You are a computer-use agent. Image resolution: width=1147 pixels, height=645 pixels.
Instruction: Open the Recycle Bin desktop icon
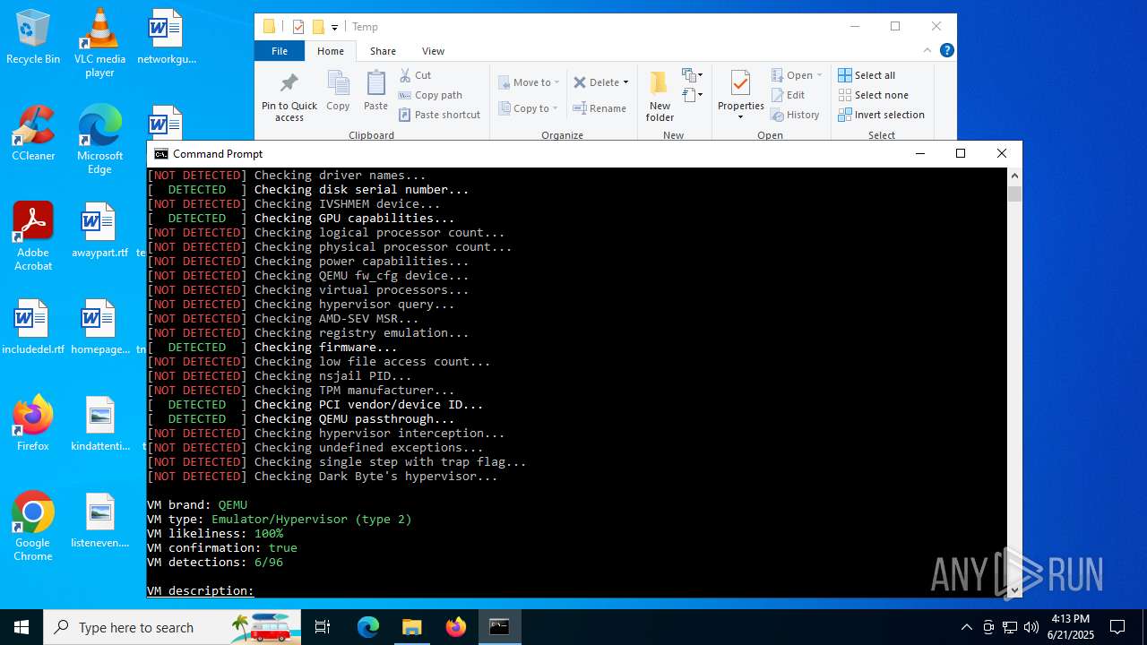(33, 38)
